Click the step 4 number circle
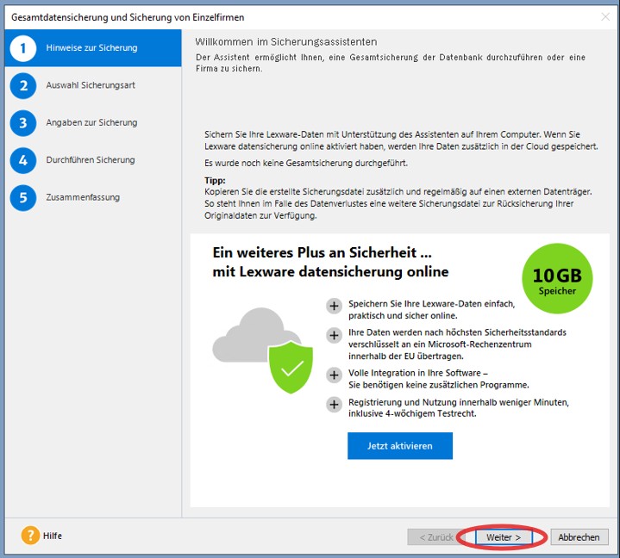Screen dimensions: 620x558 tap(23, 160)
